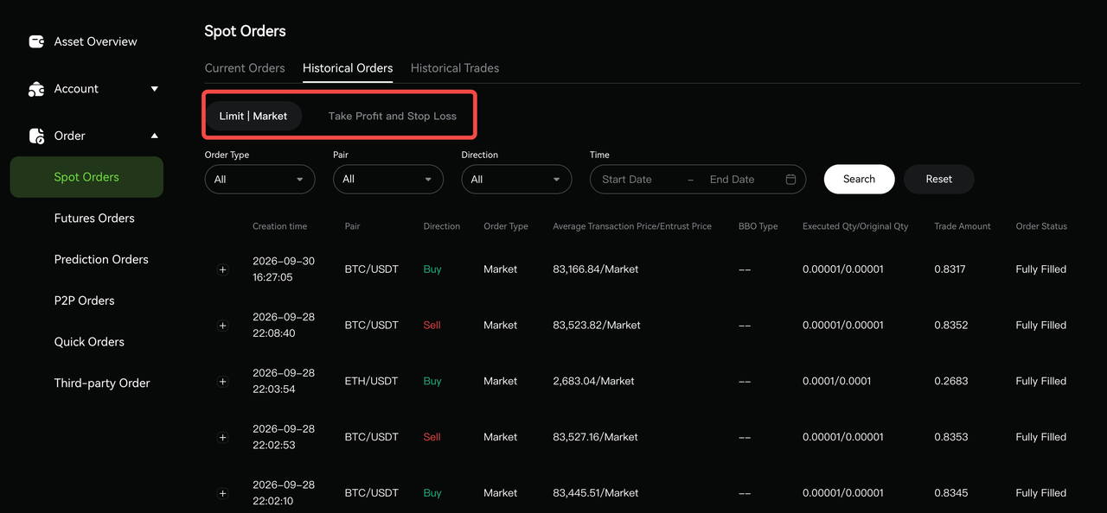Click the 0.8317 trade amount cell
Image resolution: width=1107 pixels, height=513 pixels.
950,269
